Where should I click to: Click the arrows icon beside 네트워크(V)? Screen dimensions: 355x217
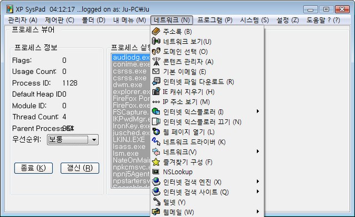point(156,152)
